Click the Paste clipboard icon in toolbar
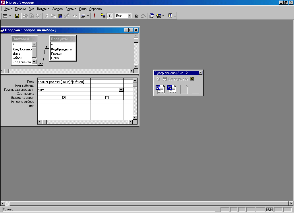The height and width of the screenshot is (213, 294). [x=60, y=16]
